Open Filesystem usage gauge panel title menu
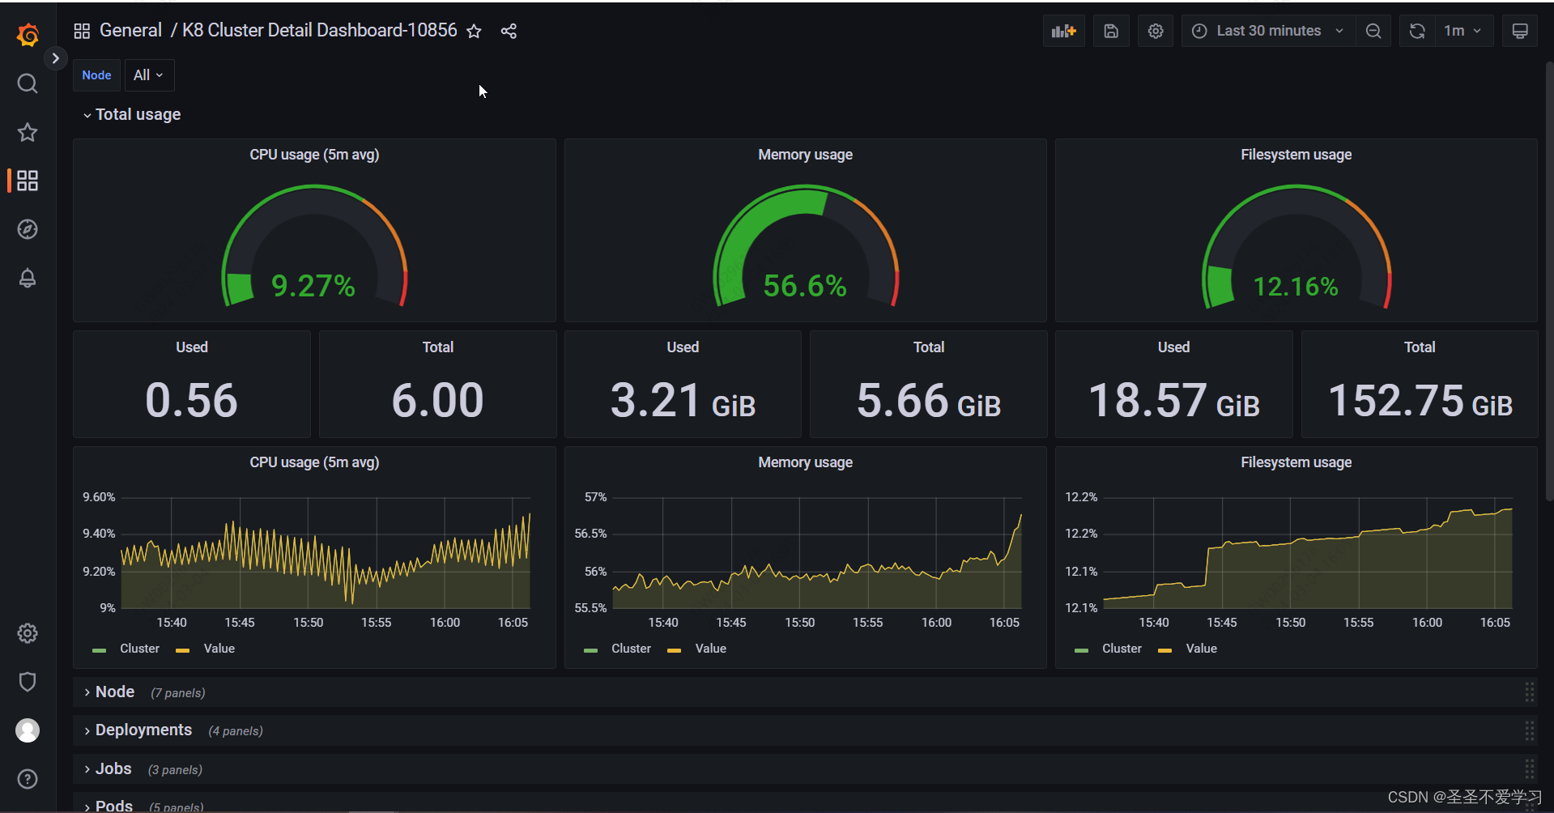The width and height of the screenshot is (1554, 813). point(1296,155)
